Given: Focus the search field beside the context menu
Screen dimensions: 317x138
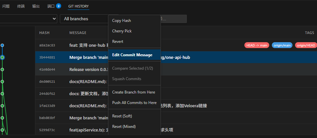Looking at the screenshot, I should click(x=173, y=19).
